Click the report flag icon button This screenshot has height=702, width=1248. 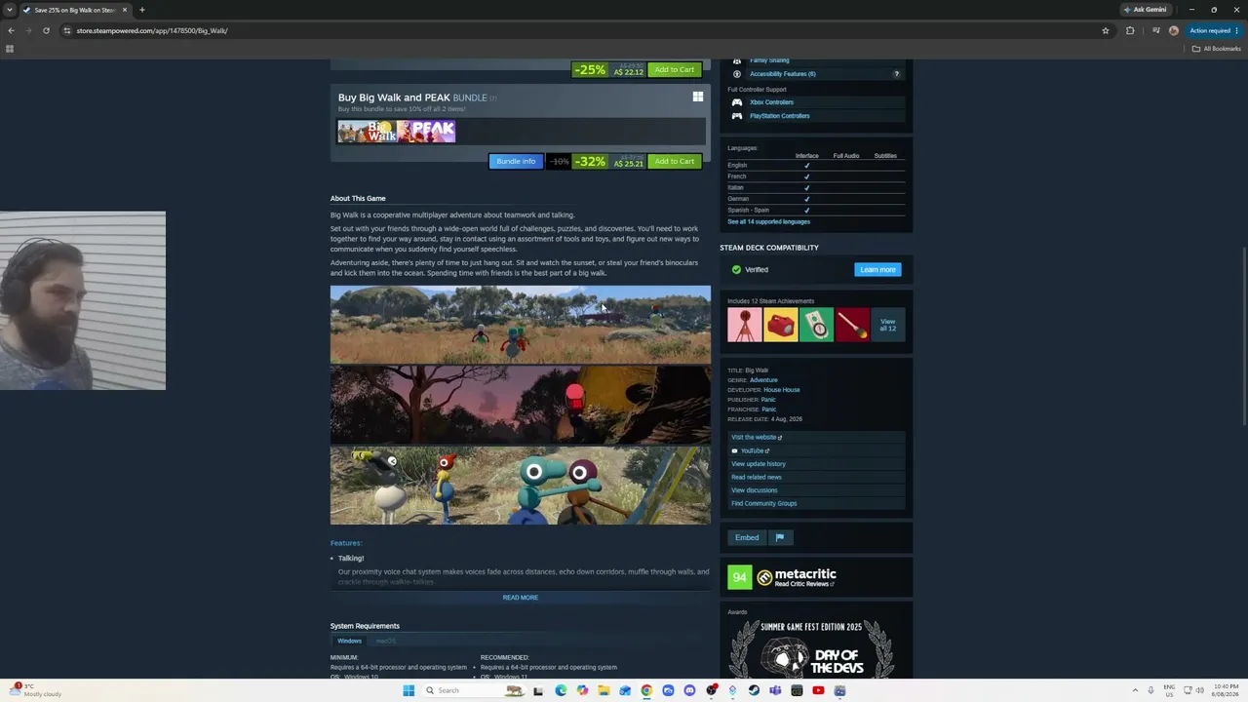click(780, 538)
